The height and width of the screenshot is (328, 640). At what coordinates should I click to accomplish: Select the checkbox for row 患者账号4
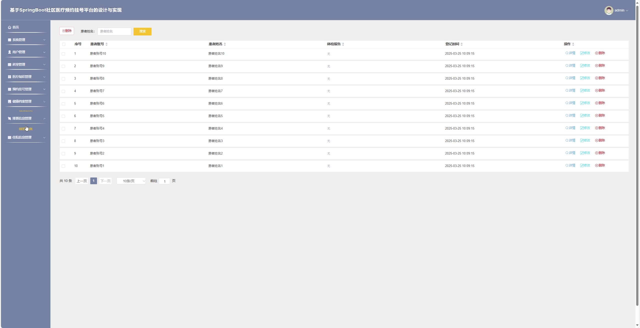click(63, 129)
